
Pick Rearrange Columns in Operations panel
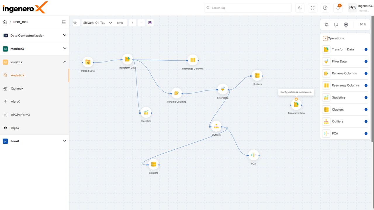(x=345, y=85)
